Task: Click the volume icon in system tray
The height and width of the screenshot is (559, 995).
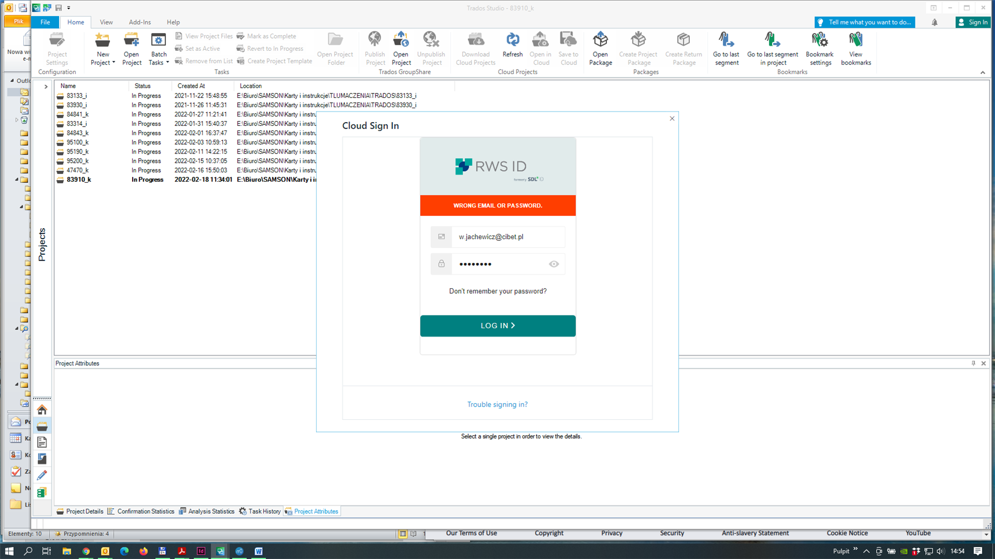Action: tap(941, 551)
